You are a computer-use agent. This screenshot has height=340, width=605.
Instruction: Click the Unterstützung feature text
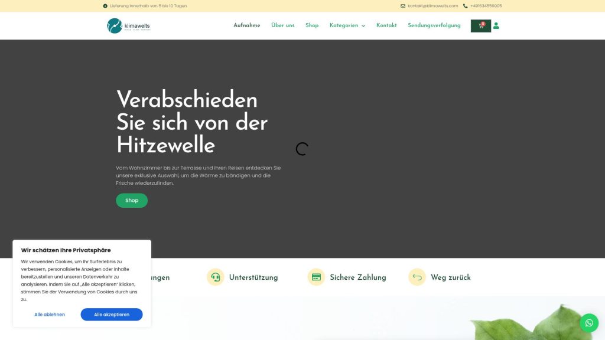point(253,277)
